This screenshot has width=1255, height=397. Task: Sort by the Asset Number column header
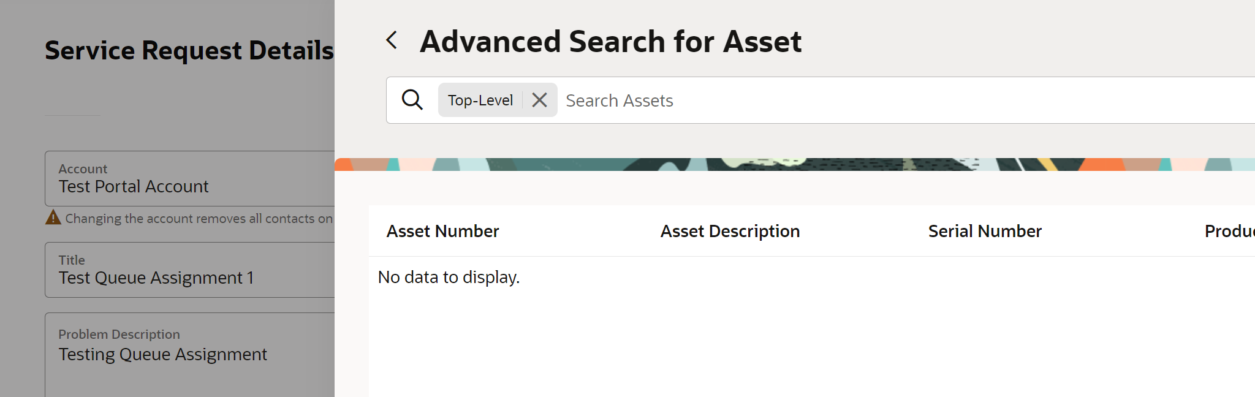pyautogui.click(x=442, y=231)
